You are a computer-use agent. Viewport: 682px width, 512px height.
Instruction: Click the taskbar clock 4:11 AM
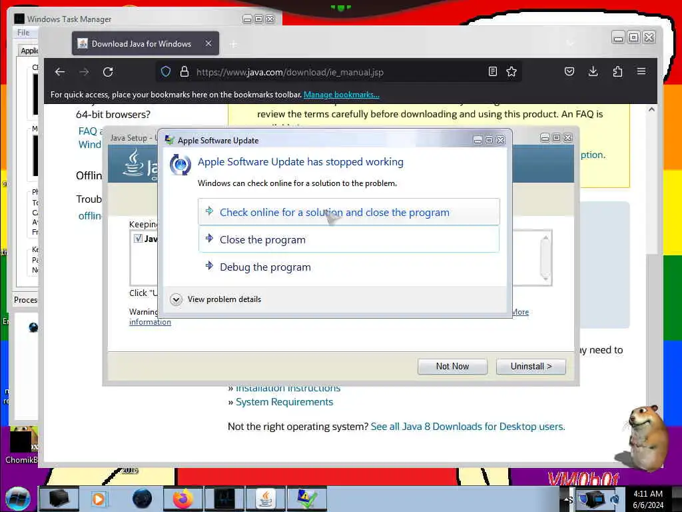(x=648, y=499)
